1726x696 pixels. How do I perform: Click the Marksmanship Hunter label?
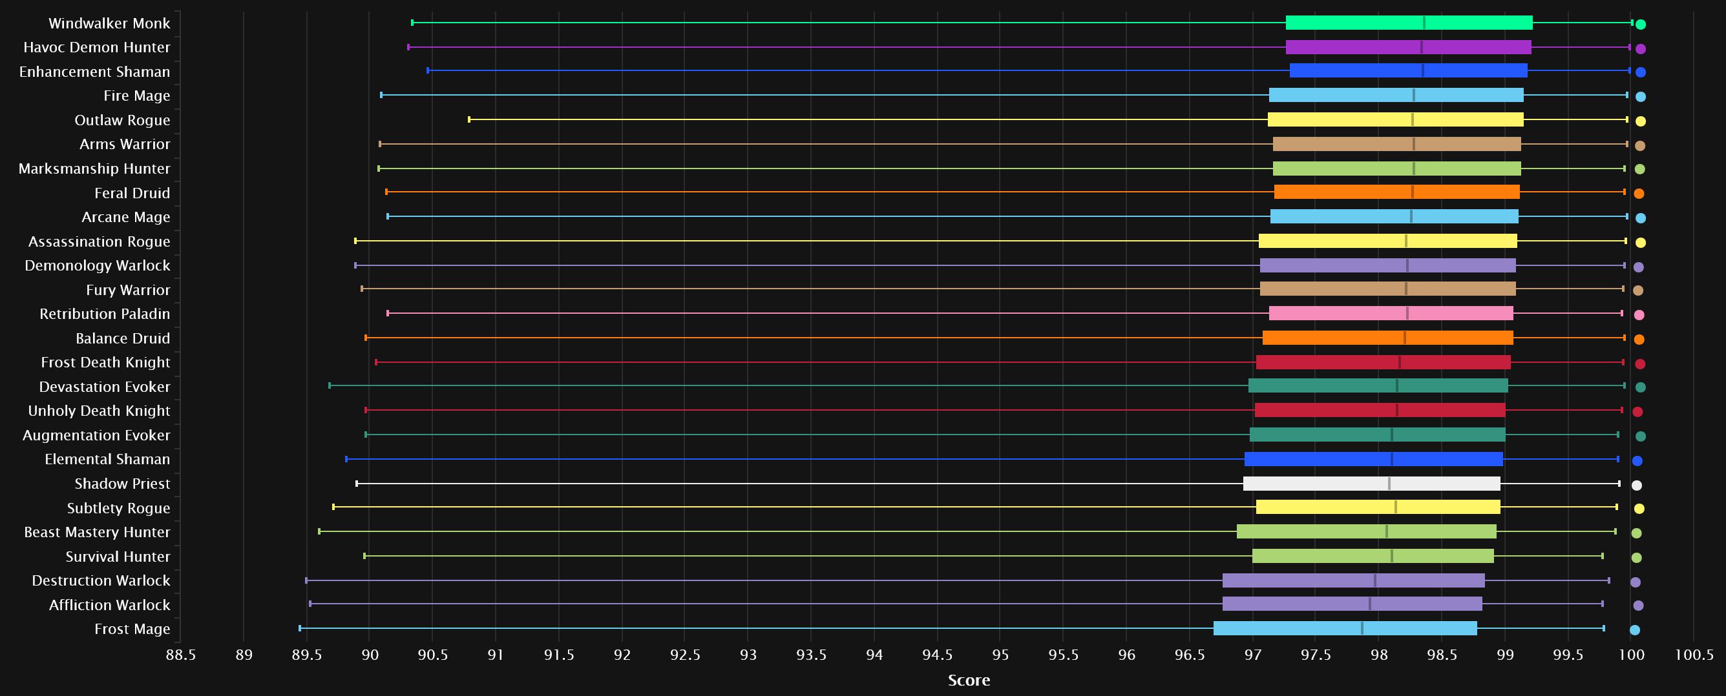(x=94, y=169)
